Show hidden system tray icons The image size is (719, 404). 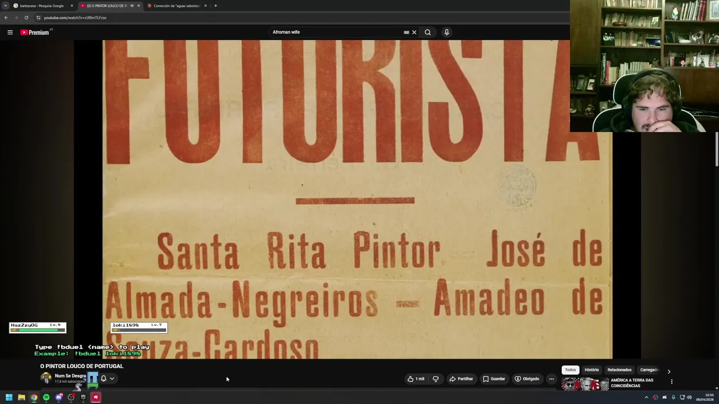(x=646, y=397)
